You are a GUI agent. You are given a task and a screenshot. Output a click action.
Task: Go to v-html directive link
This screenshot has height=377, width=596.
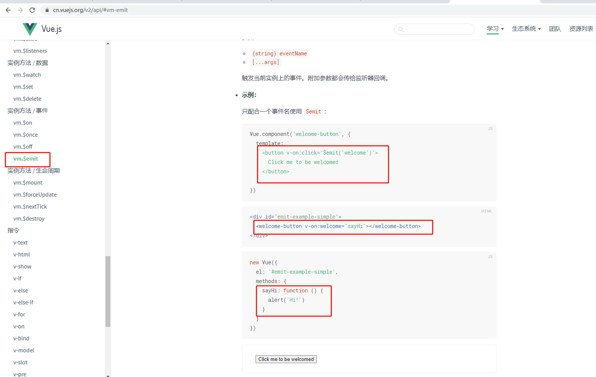tap(22, 255)
